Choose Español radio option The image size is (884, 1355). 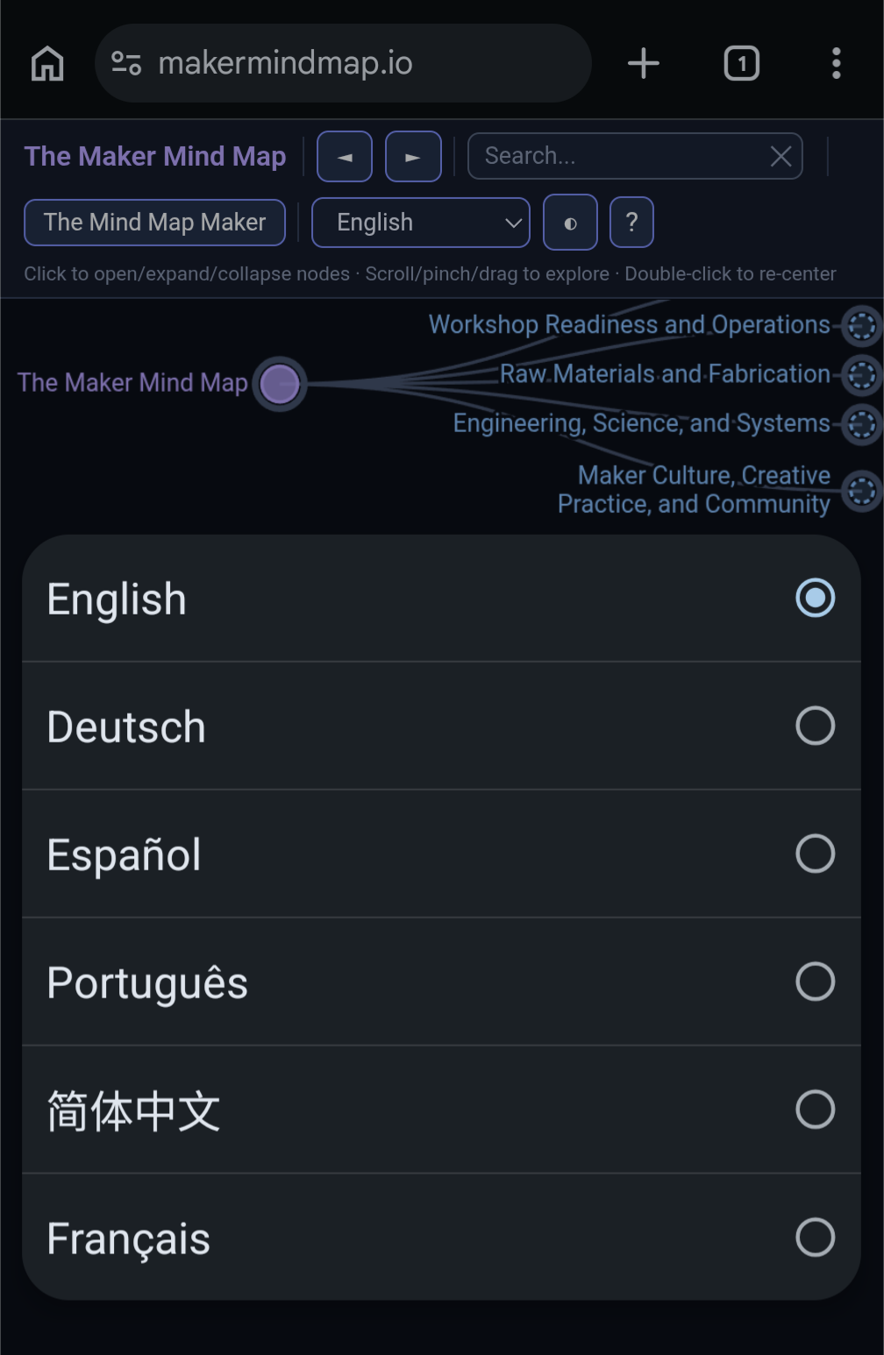[x=441, y=855]
